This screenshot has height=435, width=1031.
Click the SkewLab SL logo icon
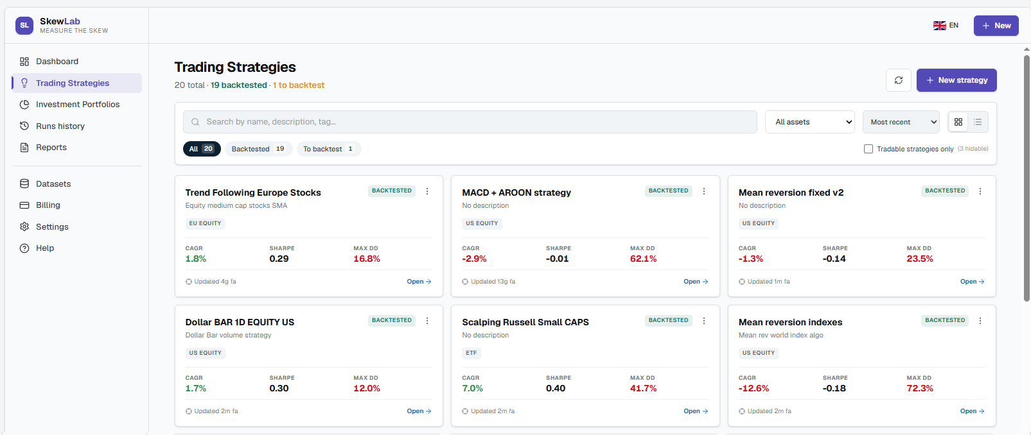pyautogui.click(x=24, y=26)
